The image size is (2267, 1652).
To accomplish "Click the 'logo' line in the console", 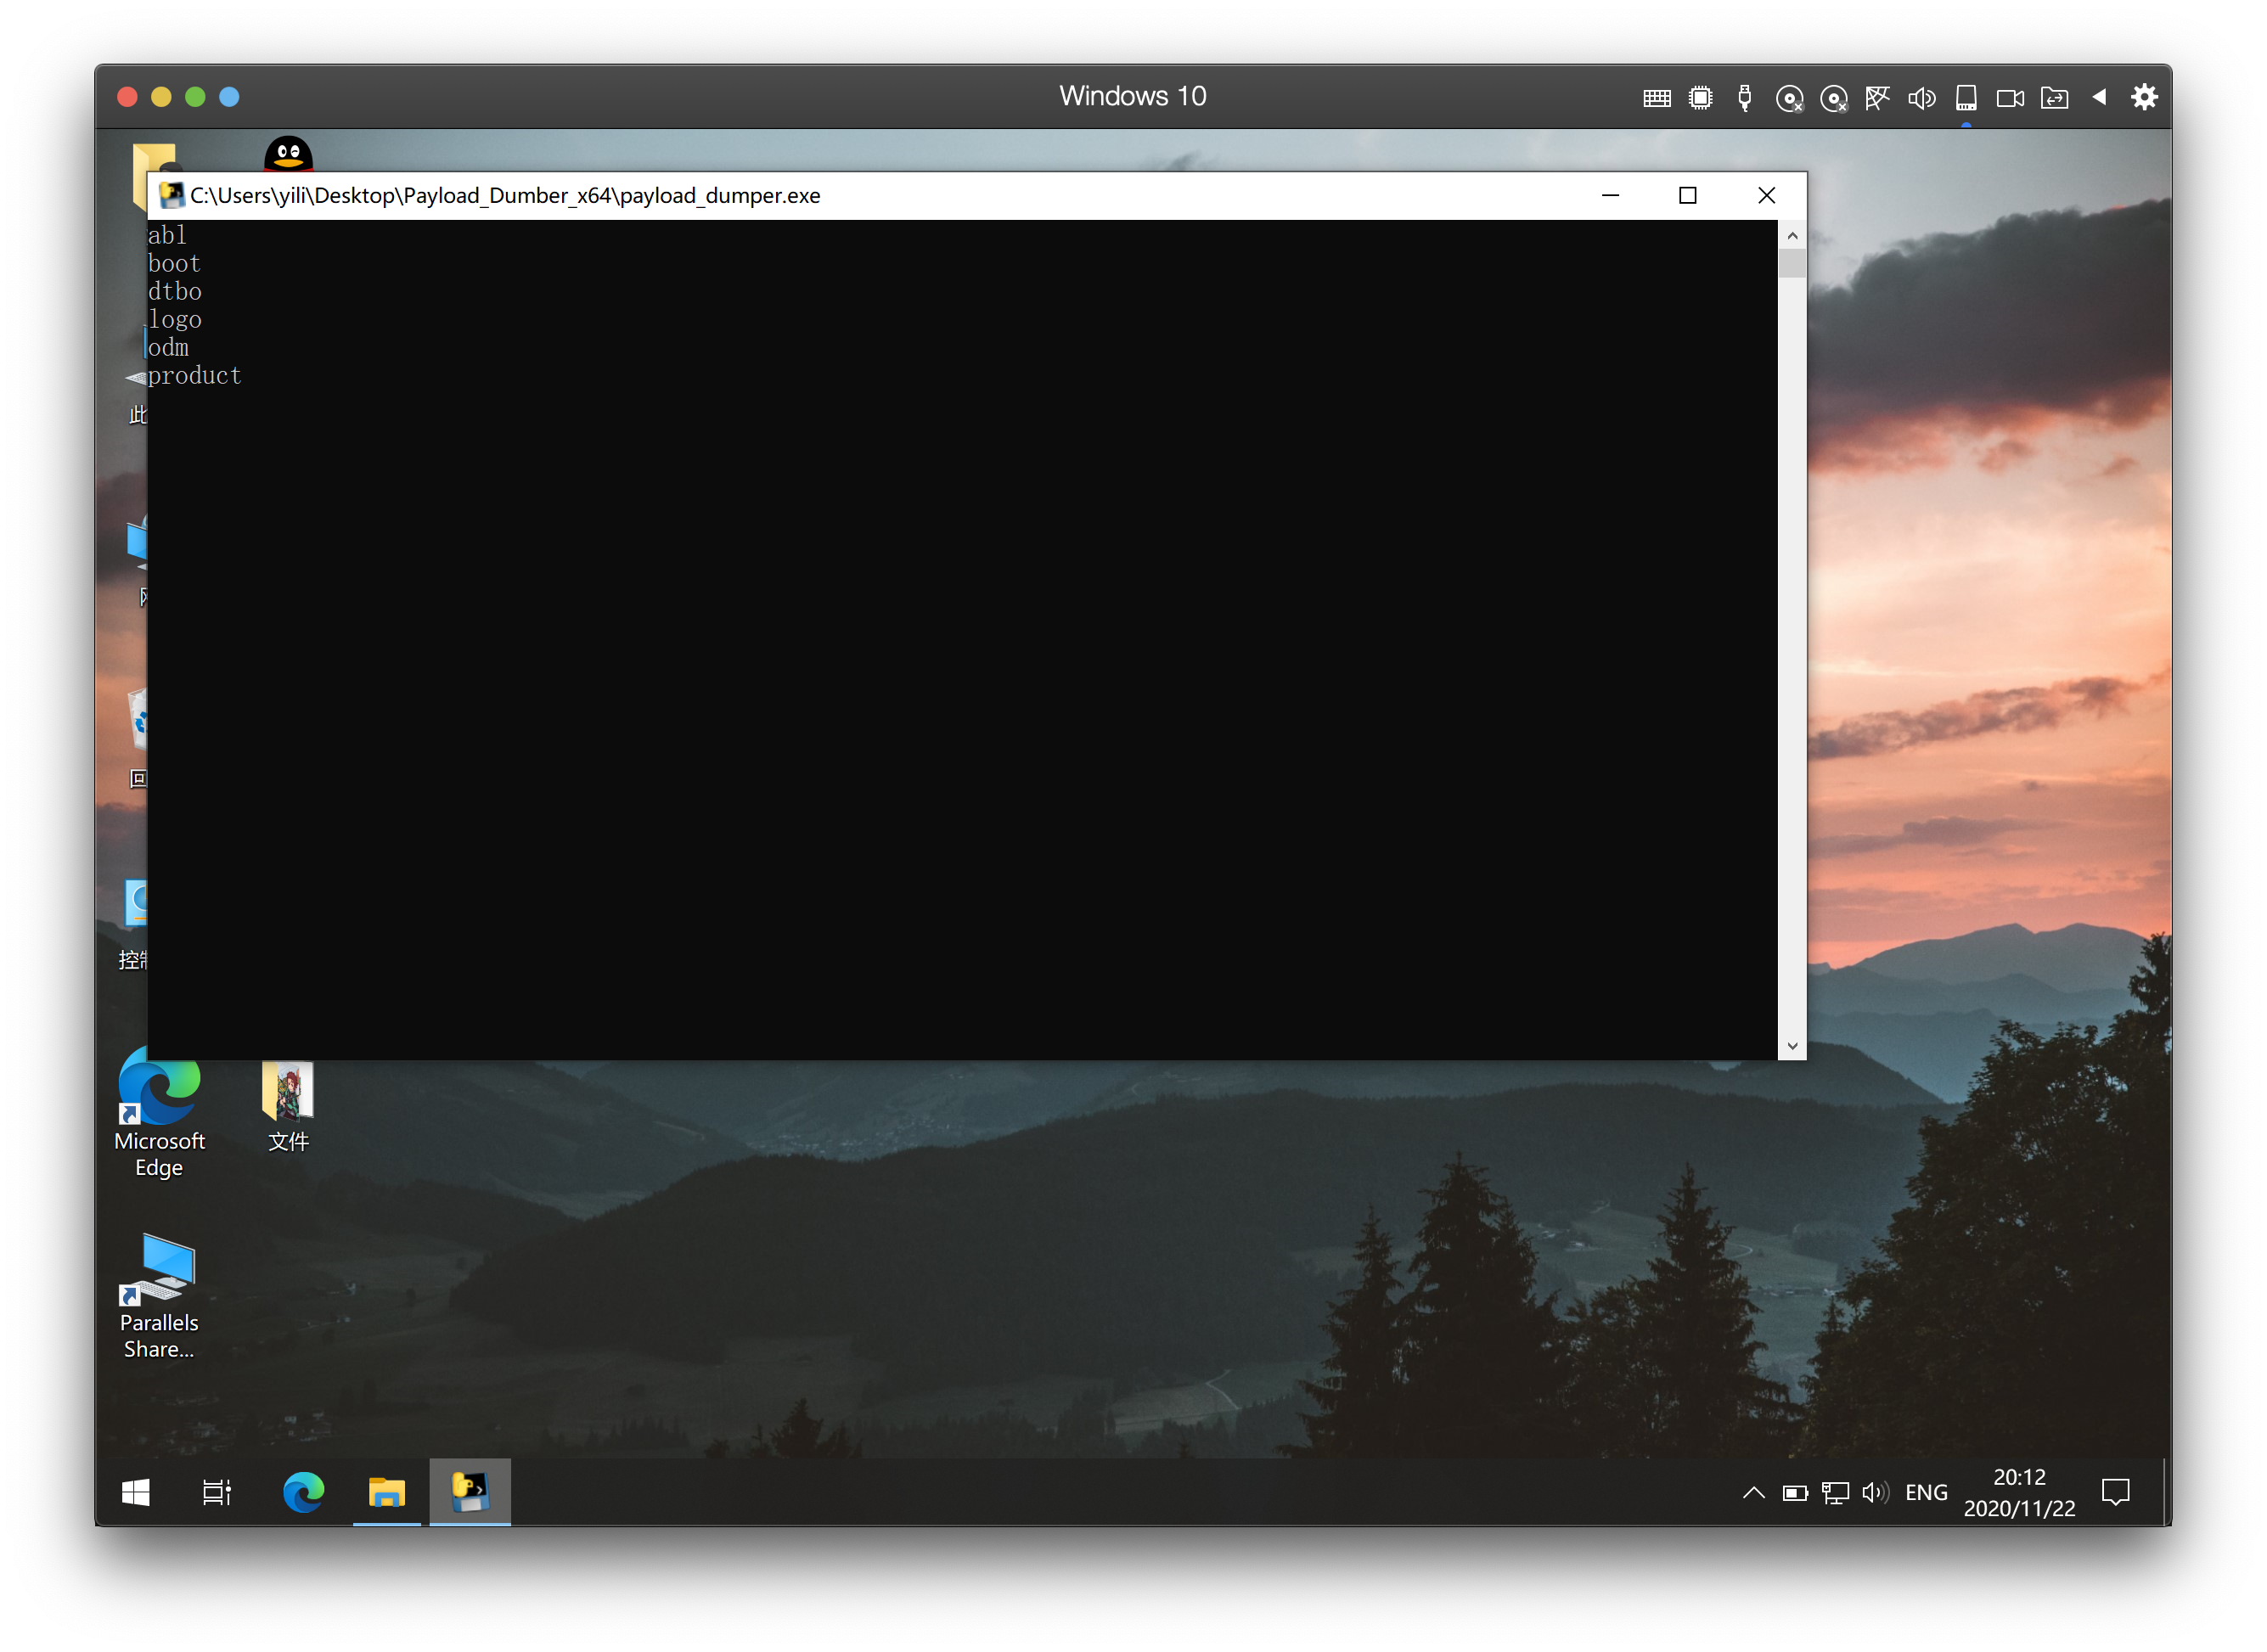I will [x=175, y=320].
